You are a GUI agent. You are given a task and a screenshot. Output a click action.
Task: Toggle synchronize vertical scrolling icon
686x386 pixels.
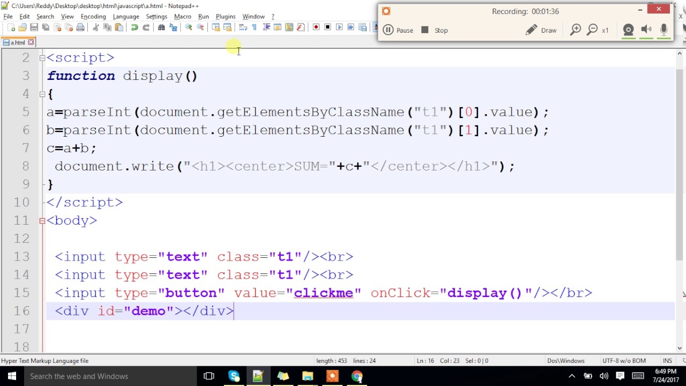pos(216,27)
